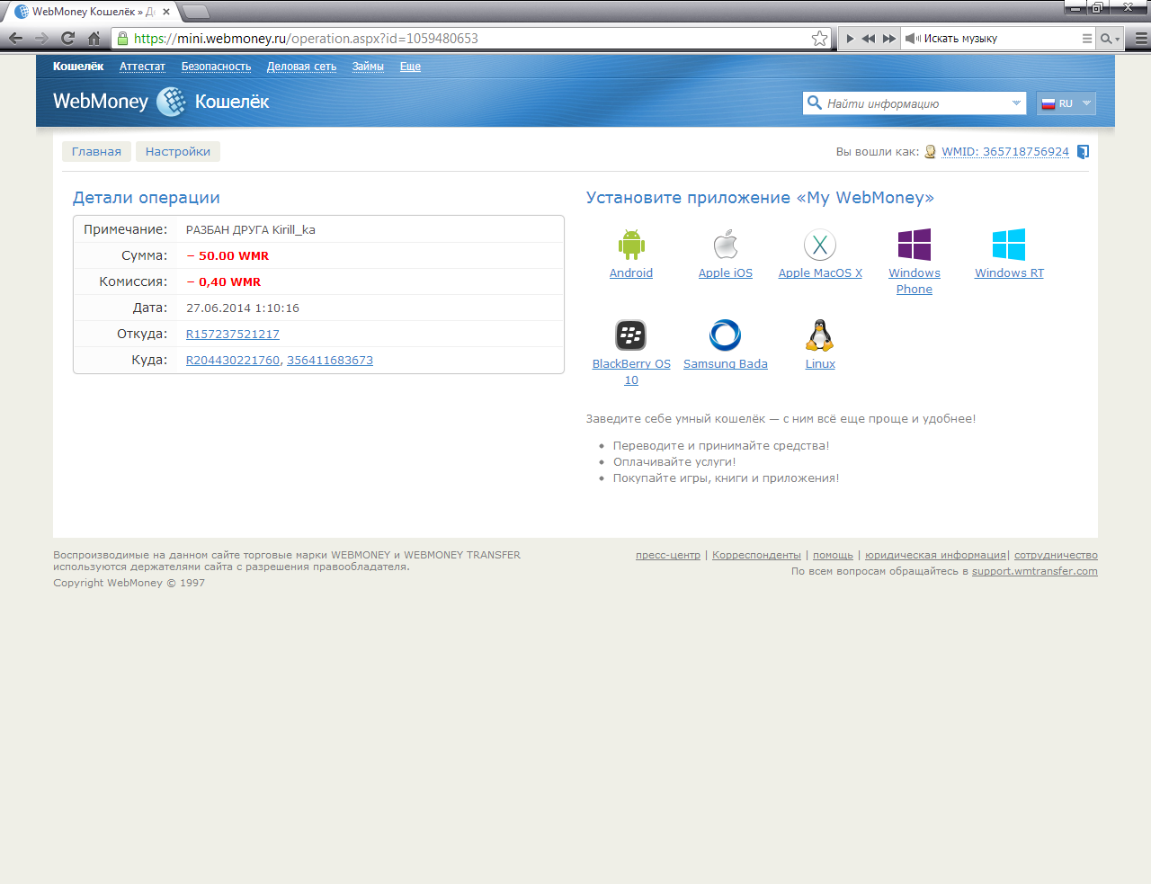Click the − 50.00 WMR amount

click(x=228, y=256)
